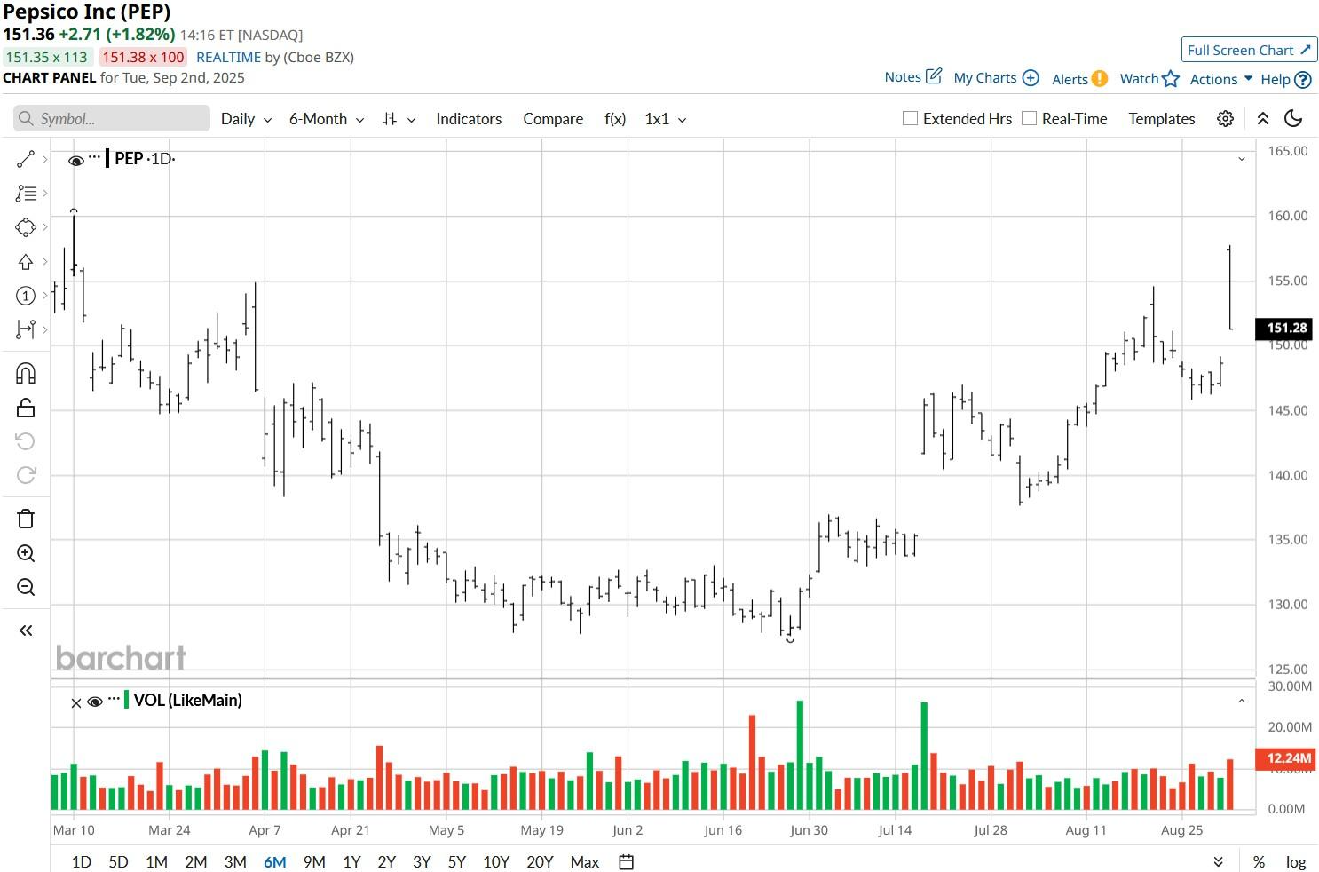Open the 1x1 grid layout dropdown
The image size is (1319, 872).
(666, 119)
